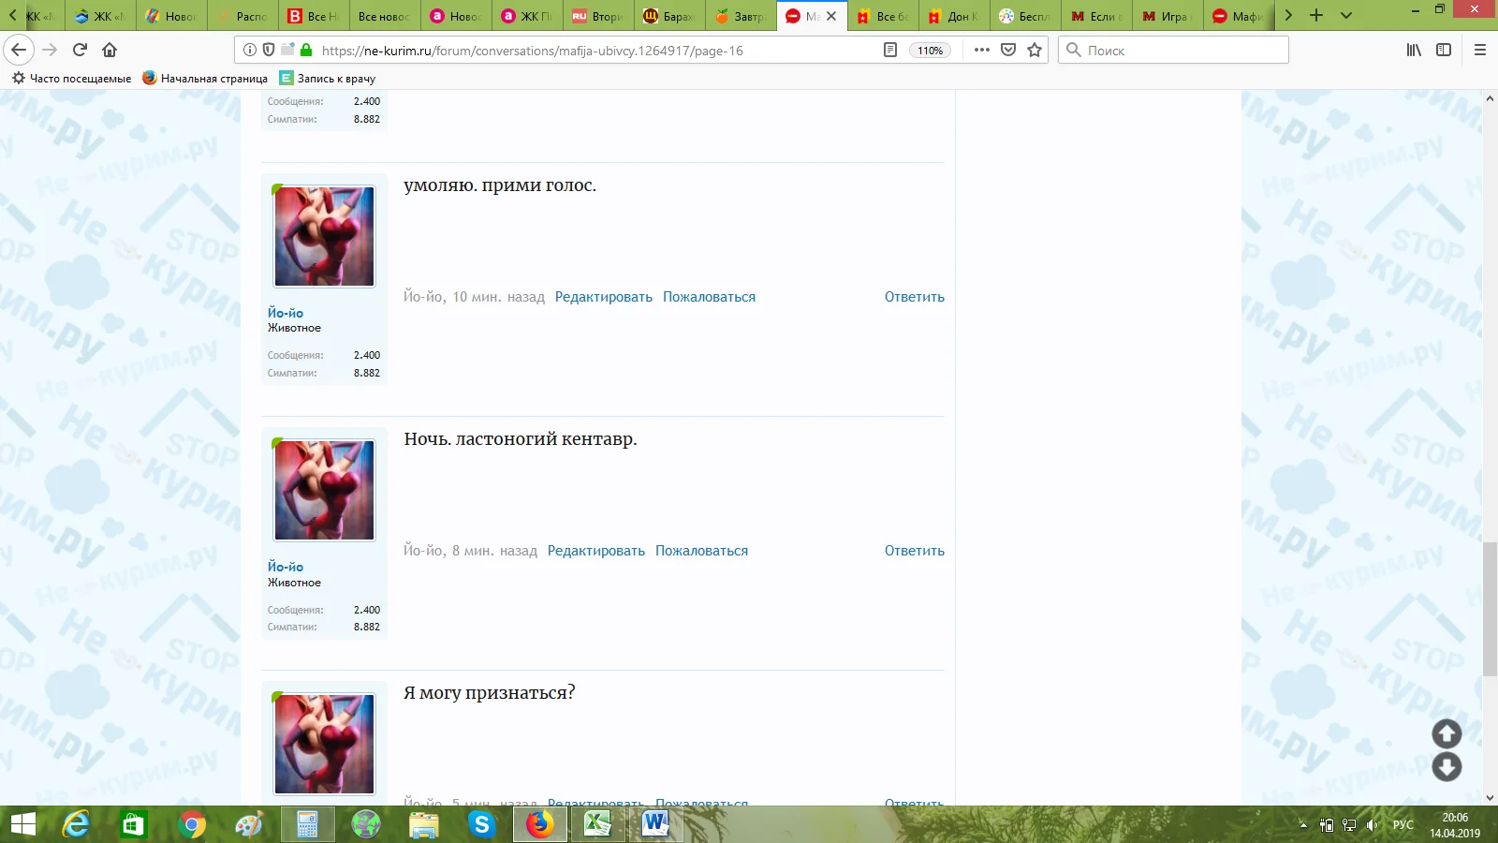Viewport: 1498px width, 843px height.
Task: Open a new tab with plus button
Action: [1316, 16]
